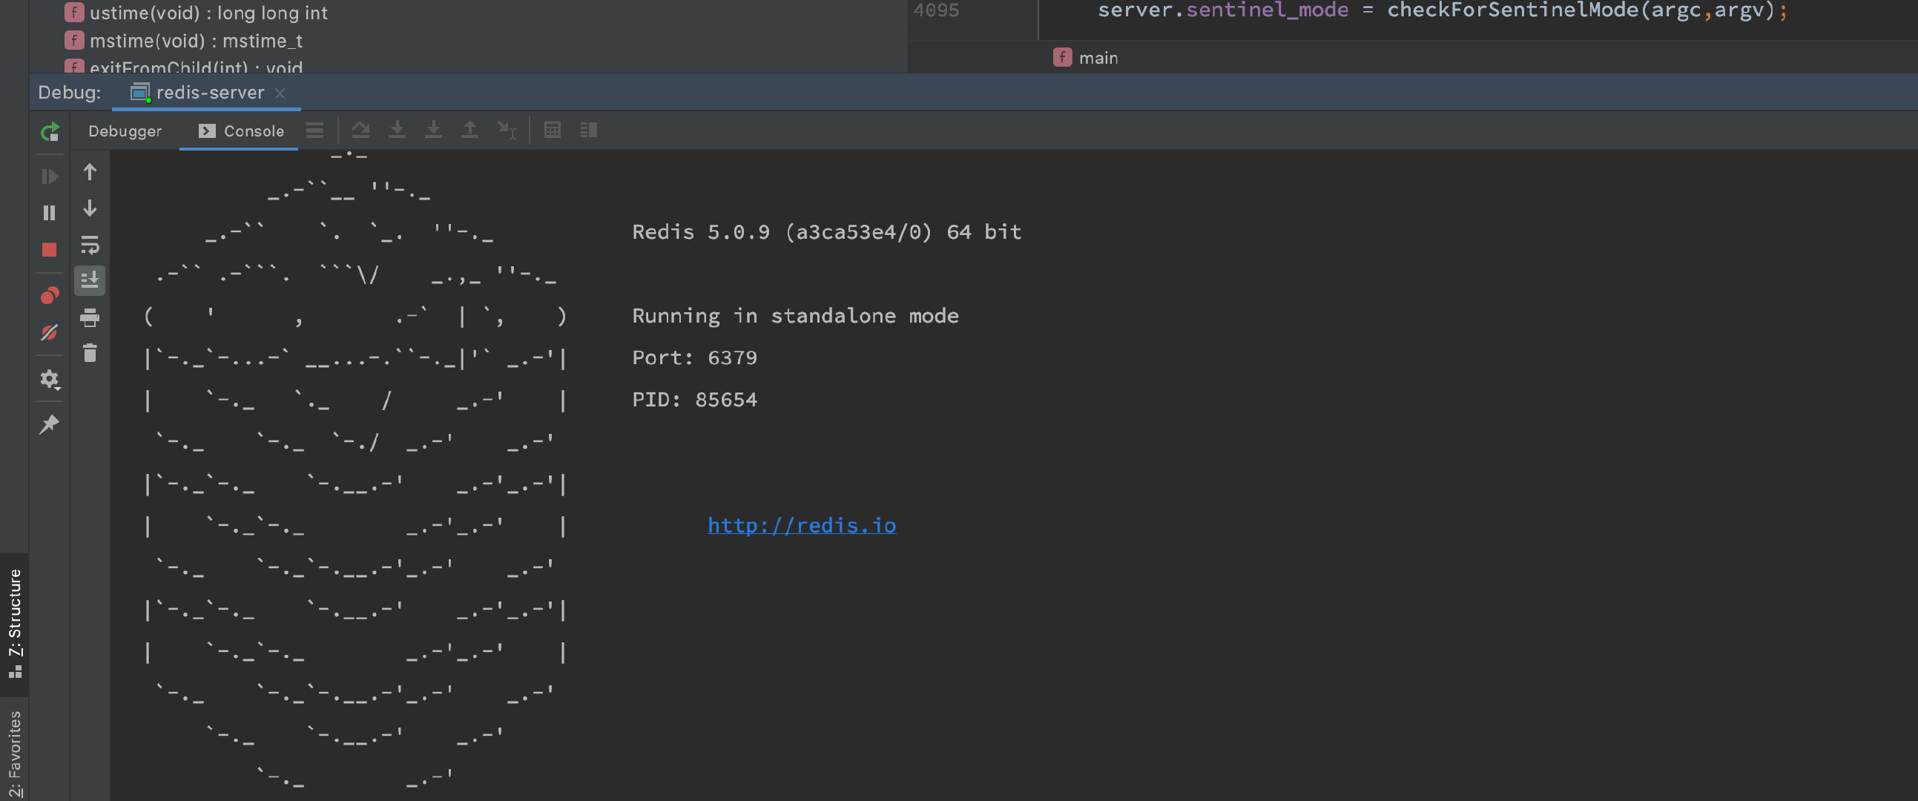Image resolution: width=1918 pixels, height=801 pixels.
Task: Close the redis-server debug tab
Action: pos(280,93)
